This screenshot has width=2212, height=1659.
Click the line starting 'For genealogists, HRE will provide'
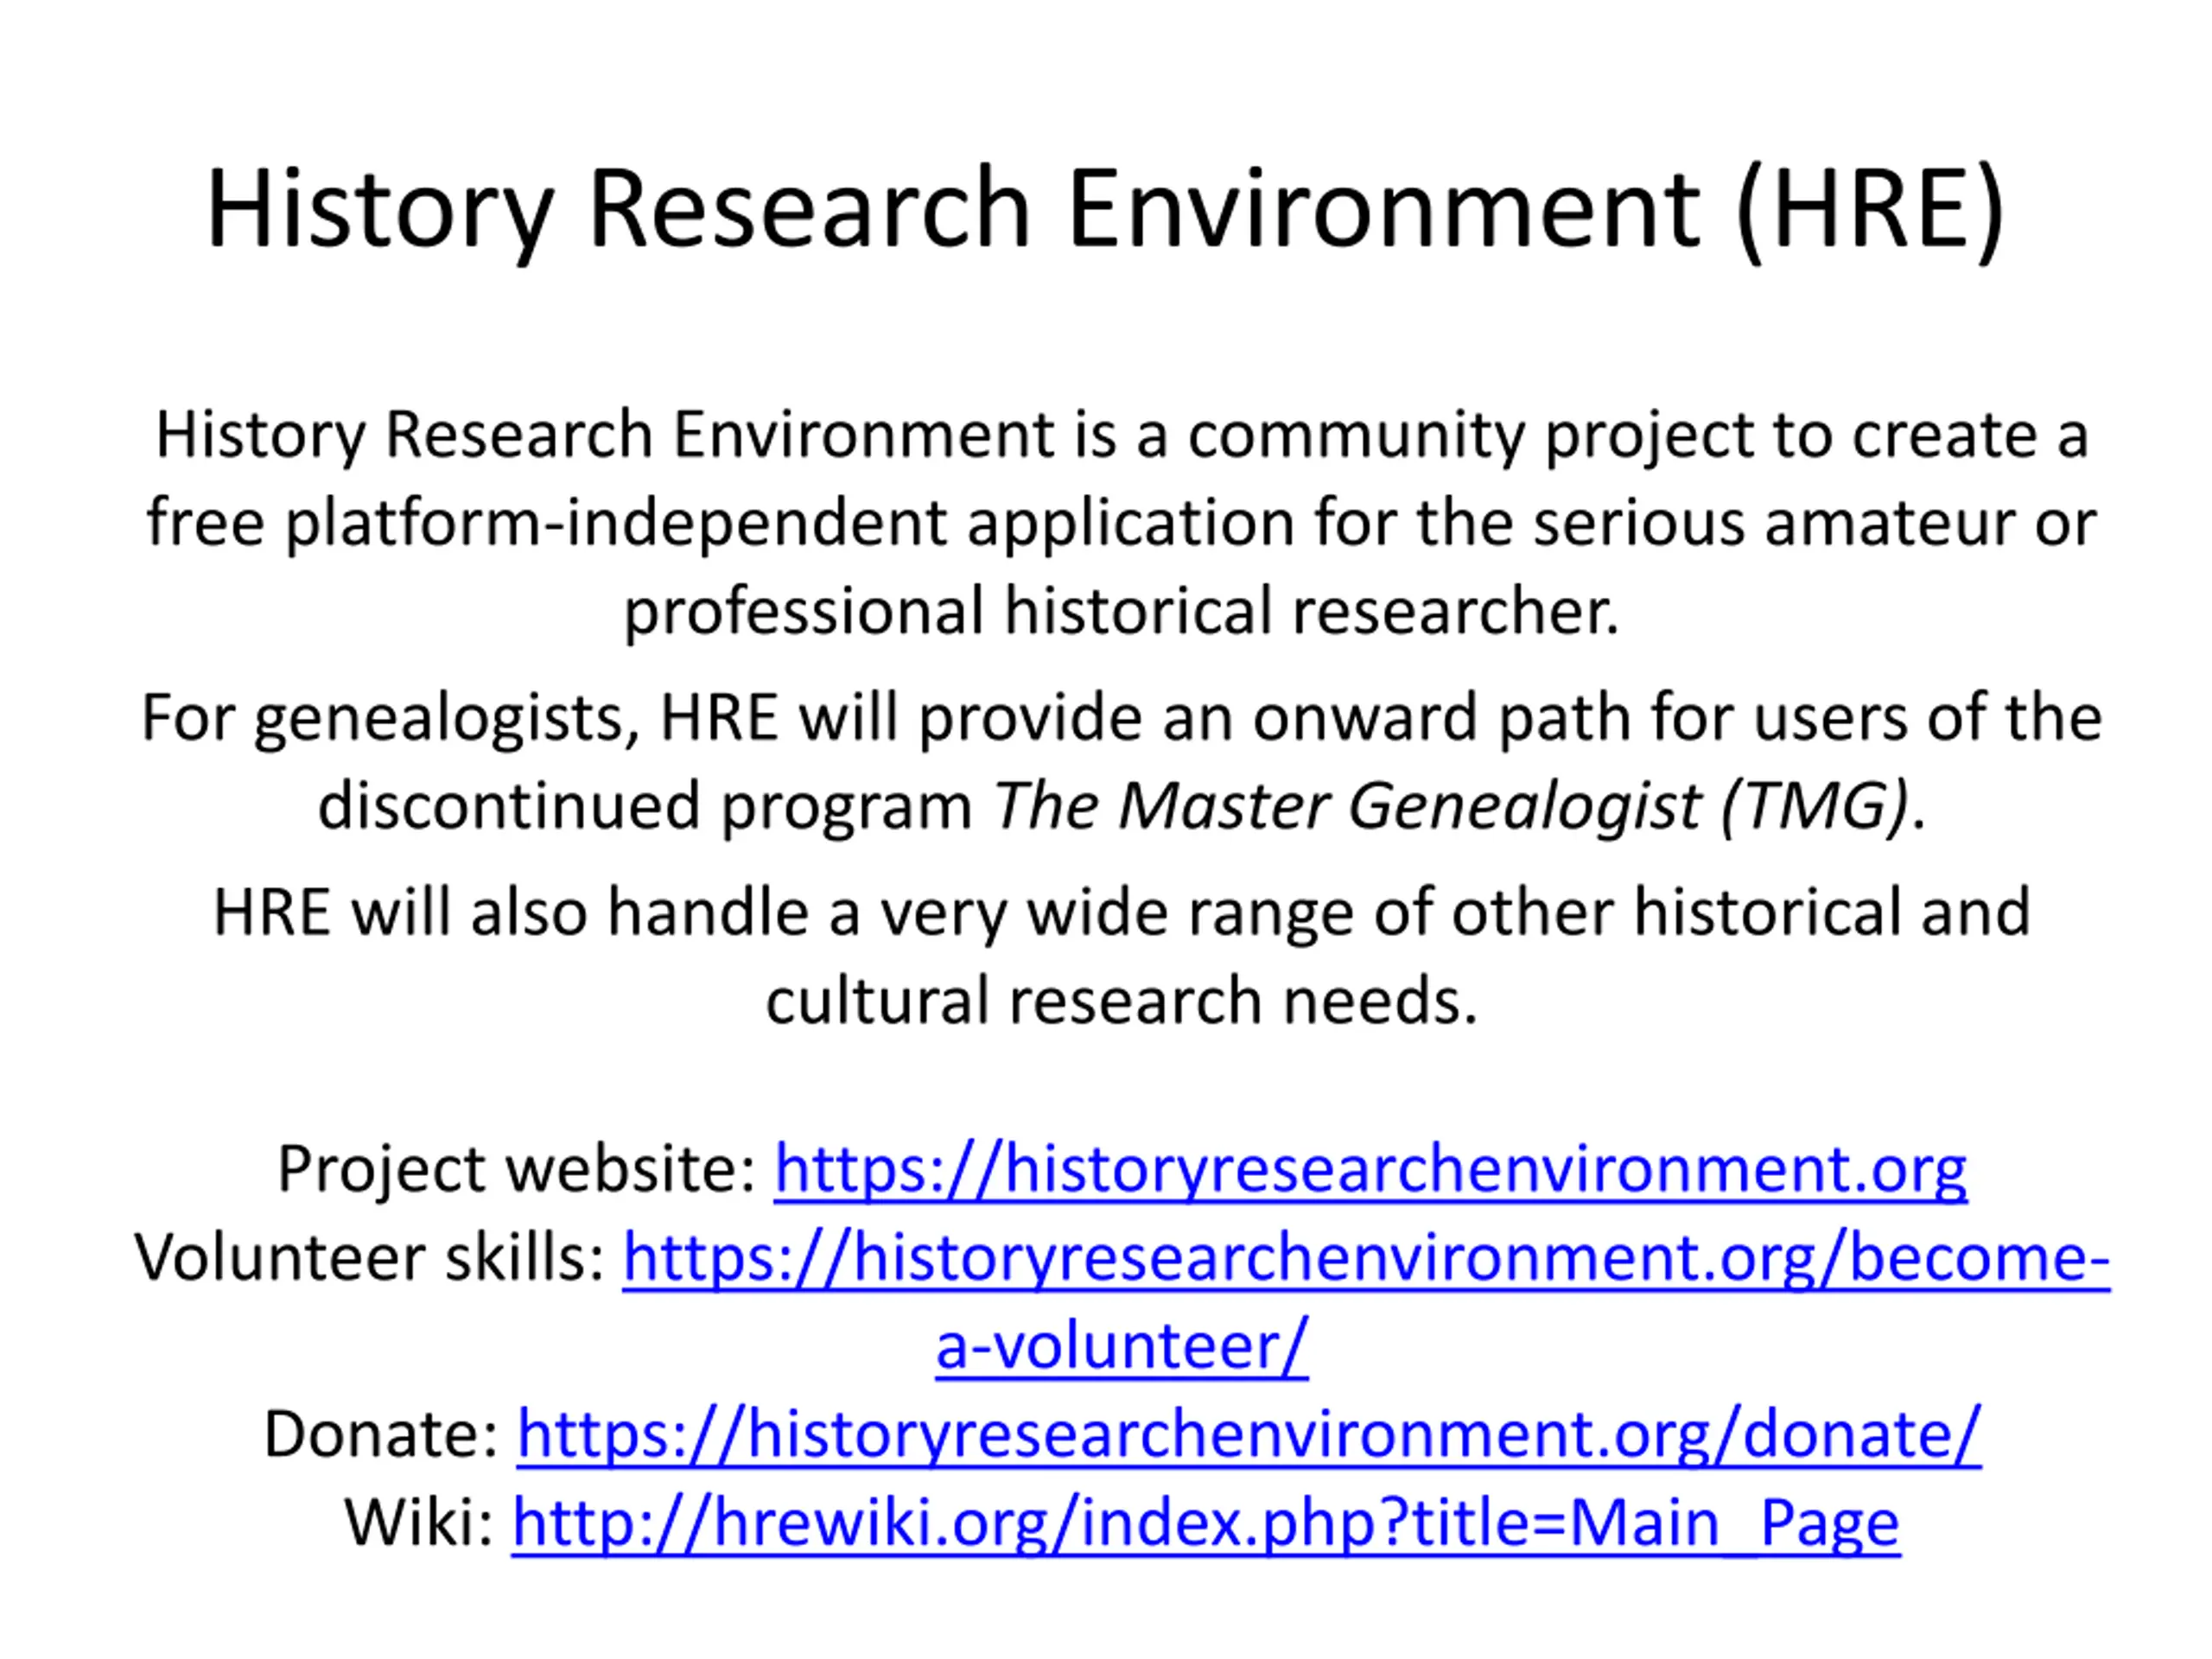point(1121,718)
